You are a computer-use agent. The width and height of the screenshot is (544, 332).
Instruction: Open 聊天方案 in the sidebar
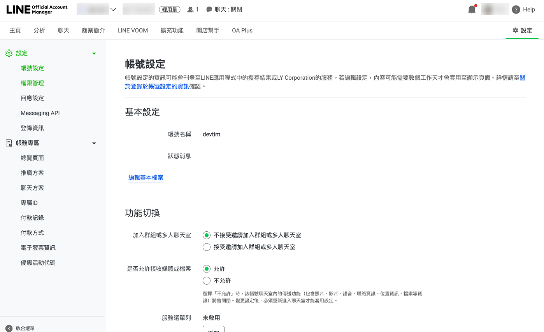pos(32,188)
